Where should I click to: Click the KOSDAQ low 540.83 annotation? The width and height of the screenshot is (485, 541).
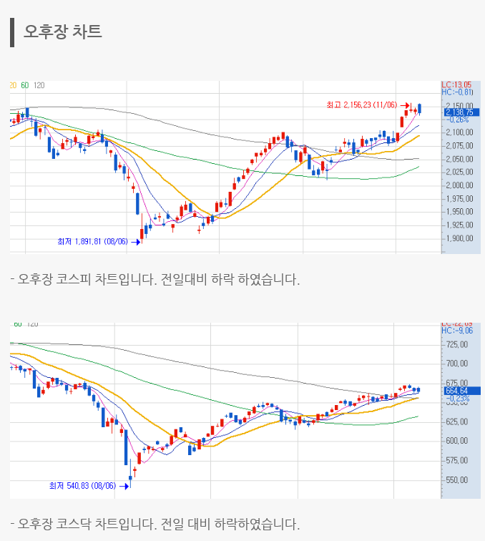coord(82,486)
